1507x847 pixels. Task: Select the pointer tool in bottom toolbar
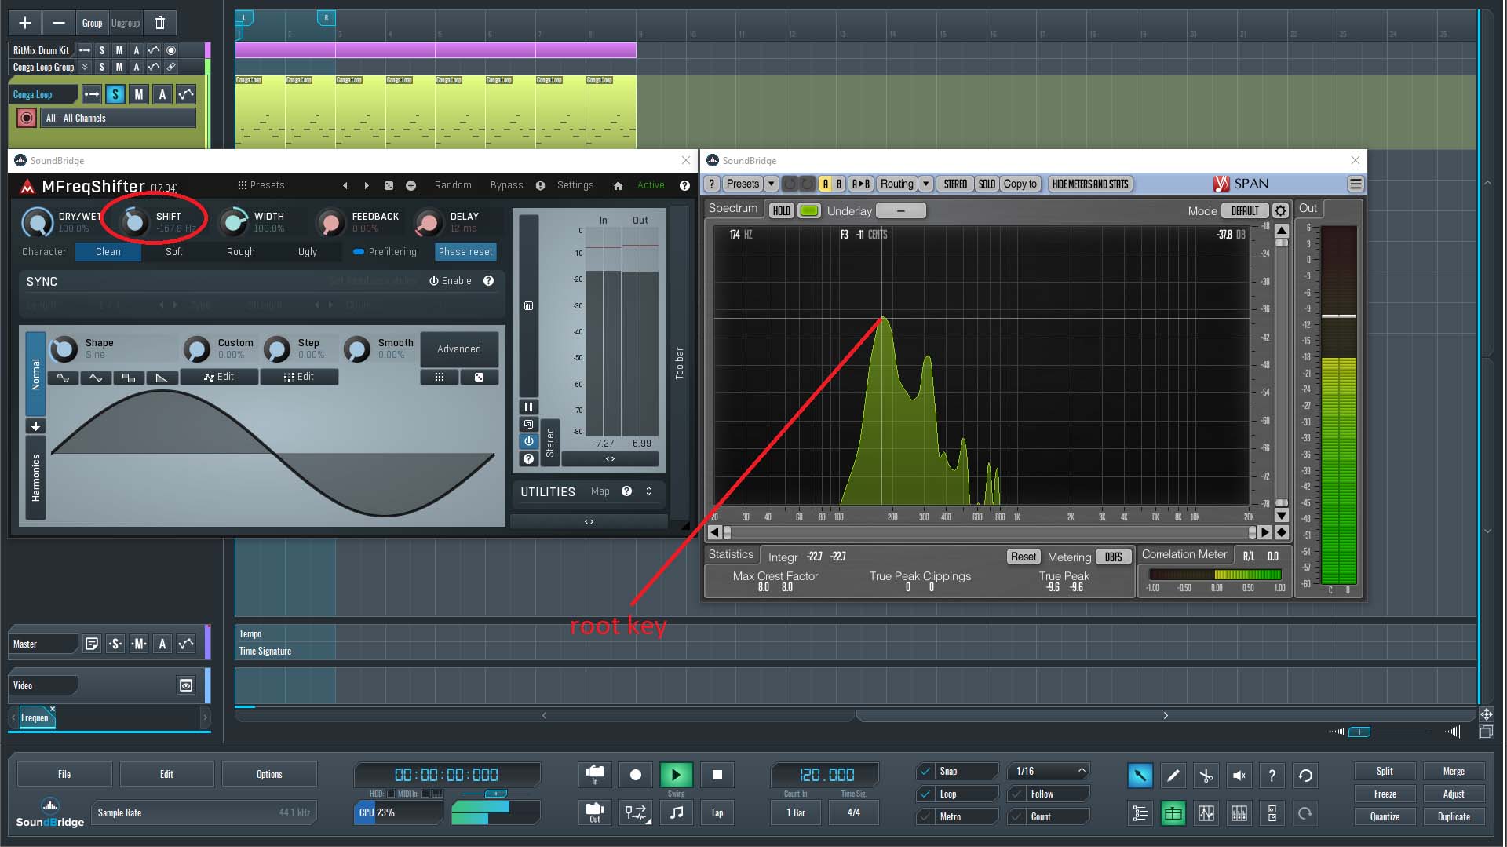[1140, 776]
